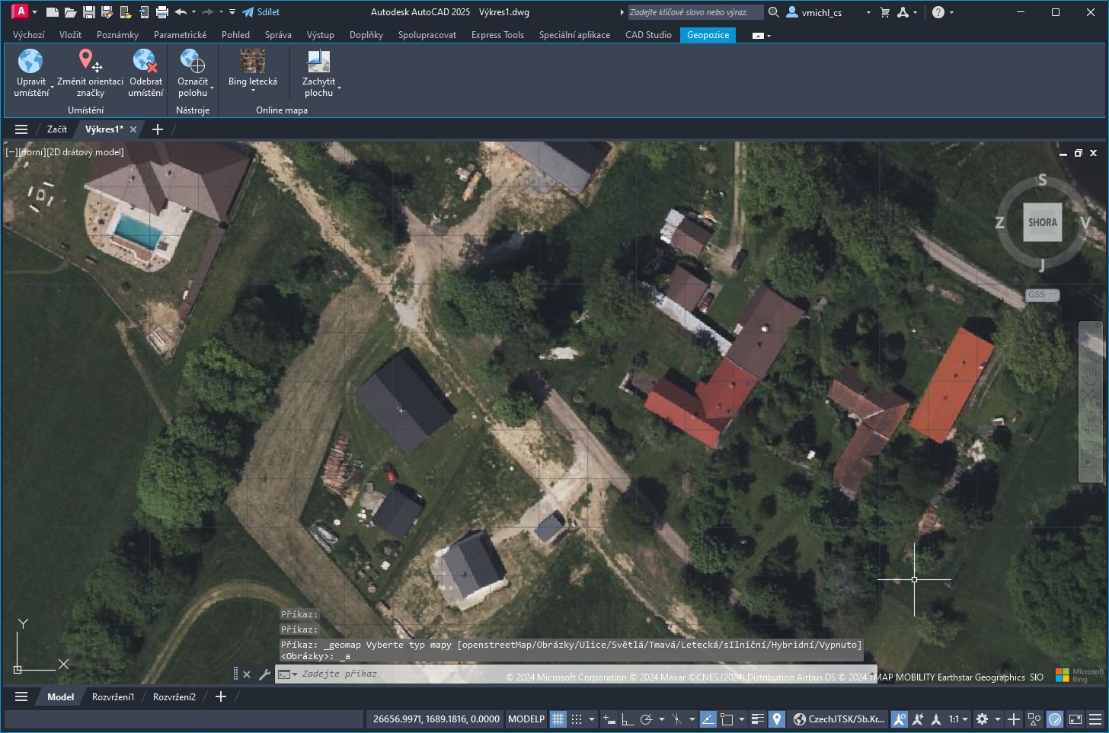Open a file using the folder icon

point(70,12)
